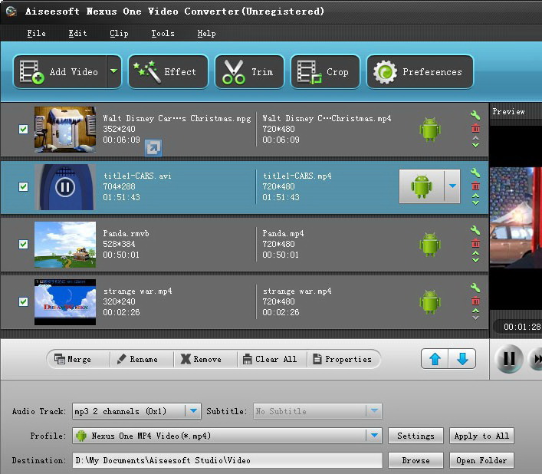Expand the Add Video dropdown arrow
The height and width of the screenshot is (474, 542).
[x=113, y=71]
